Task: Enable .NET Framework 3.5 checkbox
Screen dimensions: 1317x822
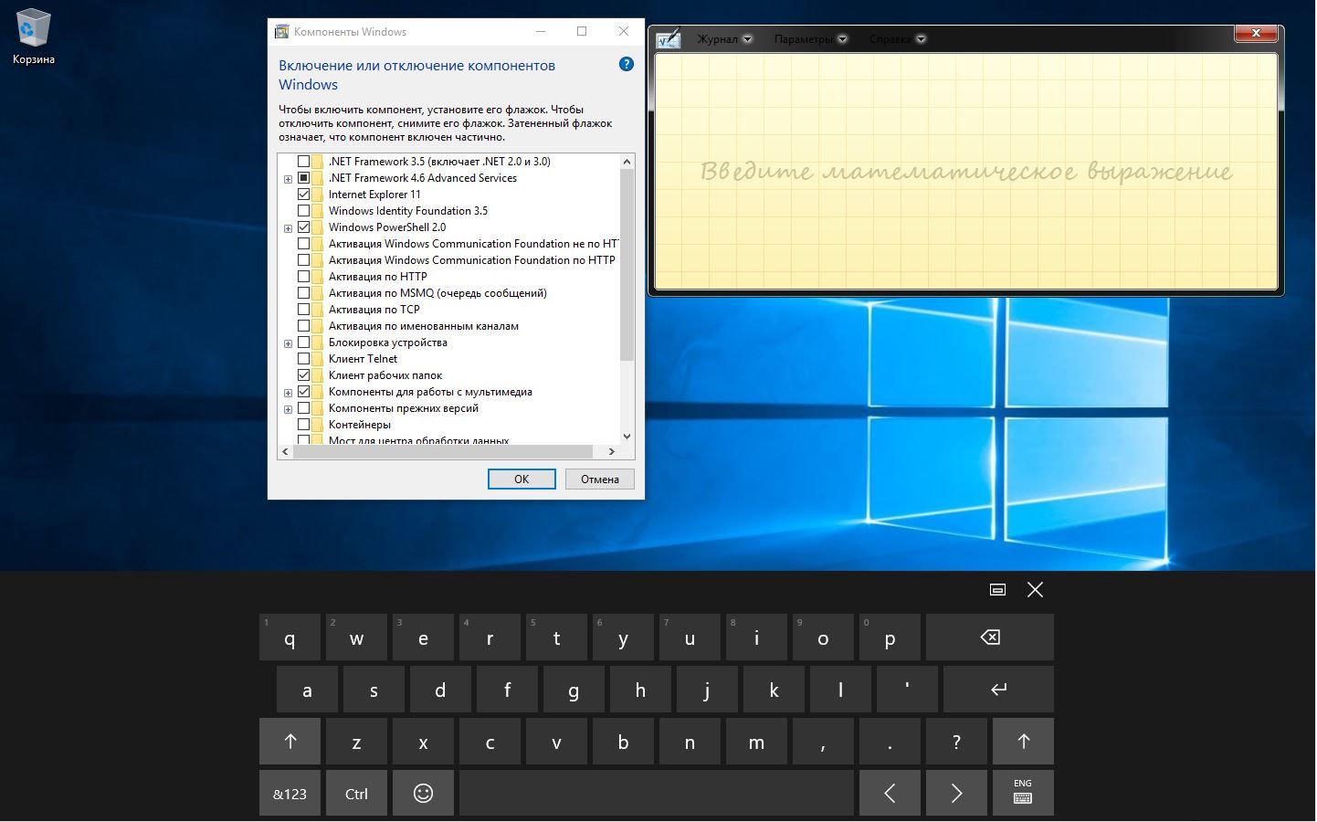Action: click(303, 162)
